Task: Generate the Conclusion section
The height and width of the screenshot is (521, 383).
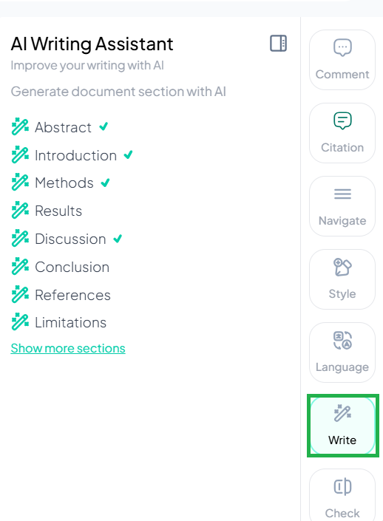Action: (x=72, y=267)
